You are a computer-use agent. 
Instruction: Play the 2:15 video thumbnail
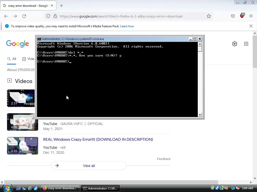coord(22,146)
